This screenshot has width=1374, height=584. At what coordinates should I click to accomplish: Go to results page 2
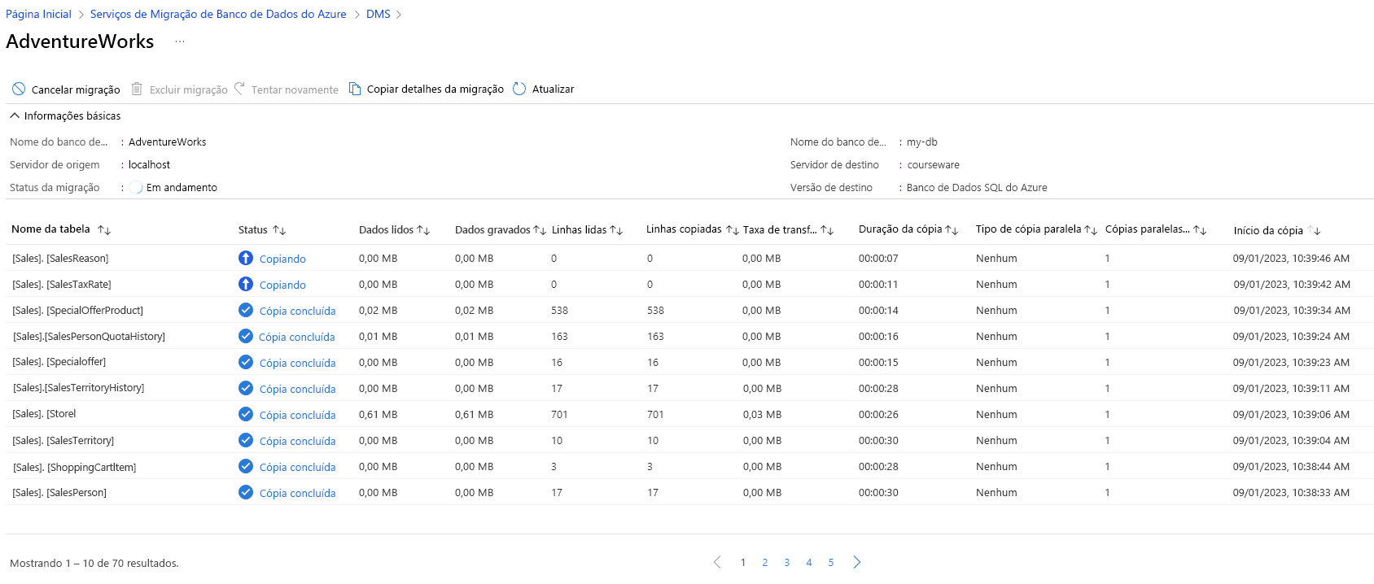click(x=765, y=562)
